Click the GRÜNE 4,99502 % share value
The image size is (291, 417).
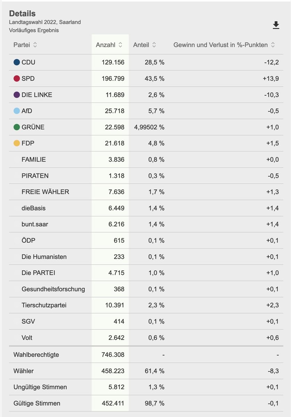(x=149, y=127)
